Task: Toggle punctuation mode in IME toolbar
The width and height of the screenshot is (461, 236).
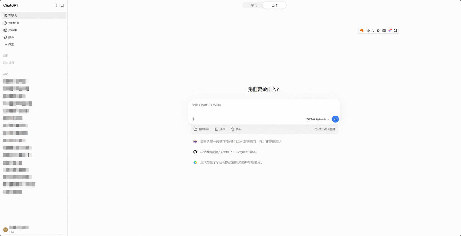Action: click(x=373, y=31)
